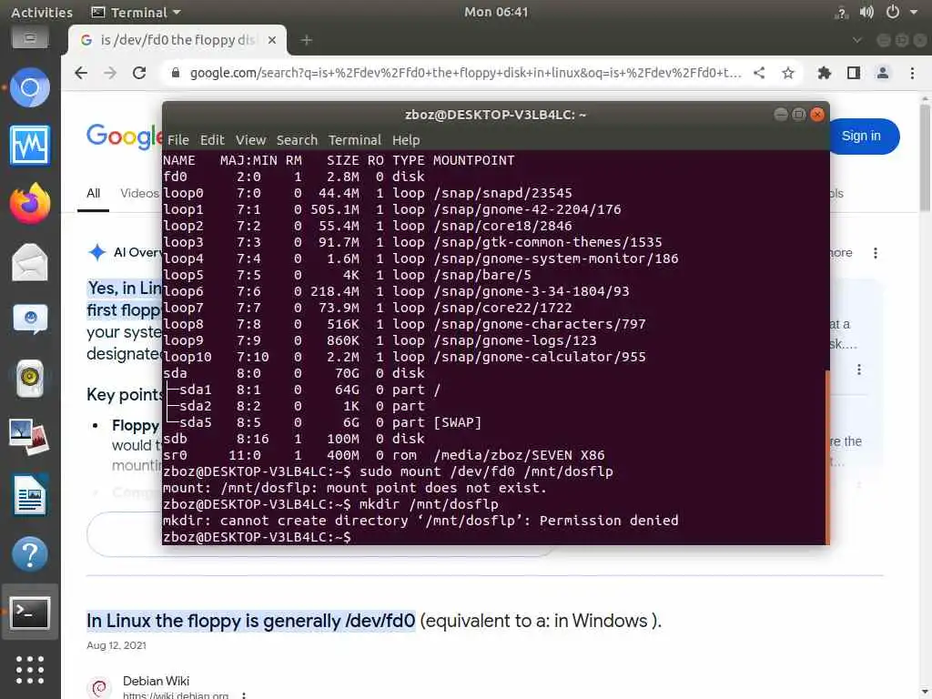Viewport: 932px width, 699px height.
Task: Click the terminal window scrollbar
Action: (827, 458)
